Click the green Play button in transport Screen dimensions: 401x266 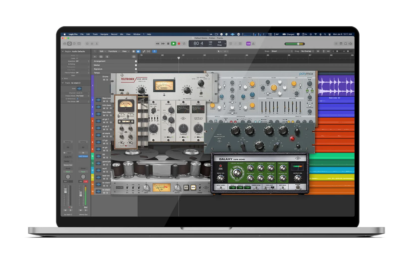[x=173, y=44]
